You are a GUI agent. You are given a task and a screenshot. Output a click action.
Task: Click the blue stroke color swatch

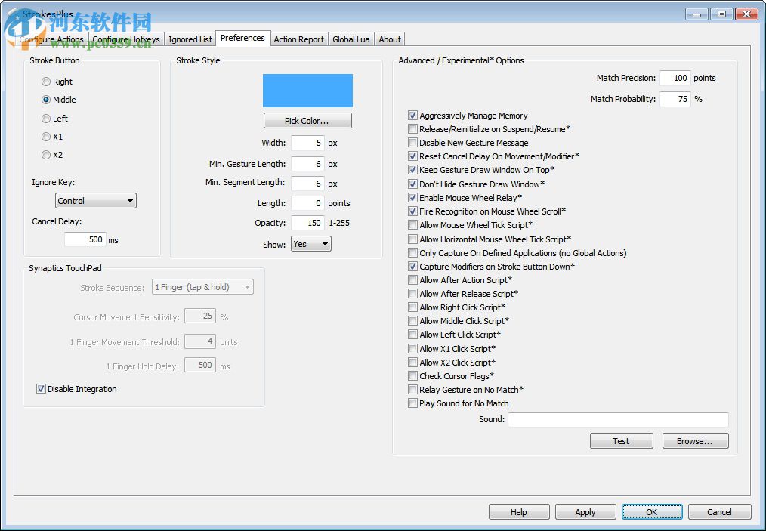[307, 91]
